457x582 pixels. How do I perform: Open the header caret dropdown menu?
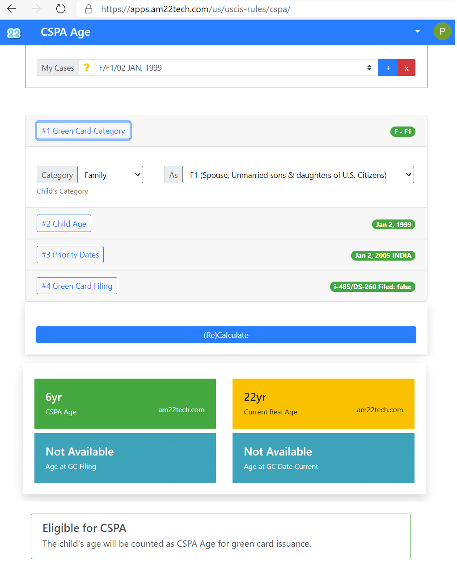(x=417, y=31)
